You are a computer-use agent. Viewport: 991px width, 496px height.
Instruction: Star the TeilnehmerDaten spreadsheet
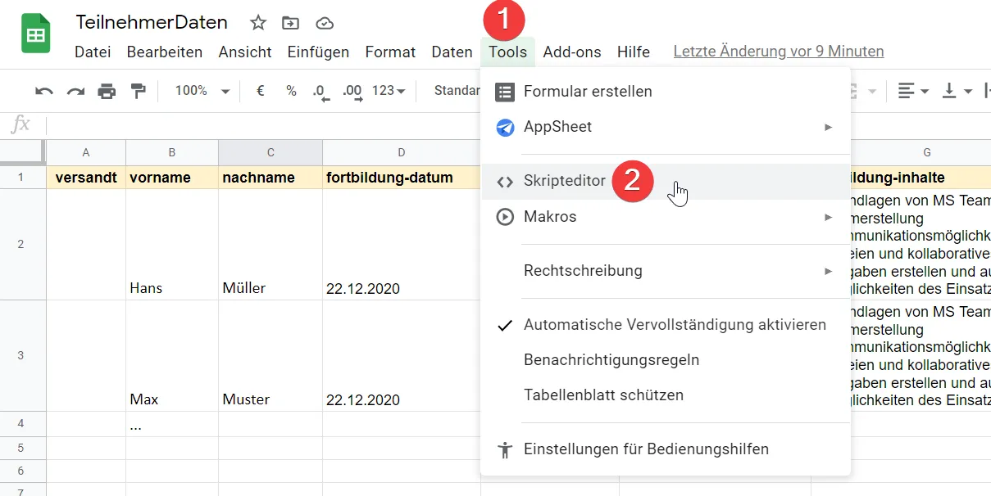point(257,23)
